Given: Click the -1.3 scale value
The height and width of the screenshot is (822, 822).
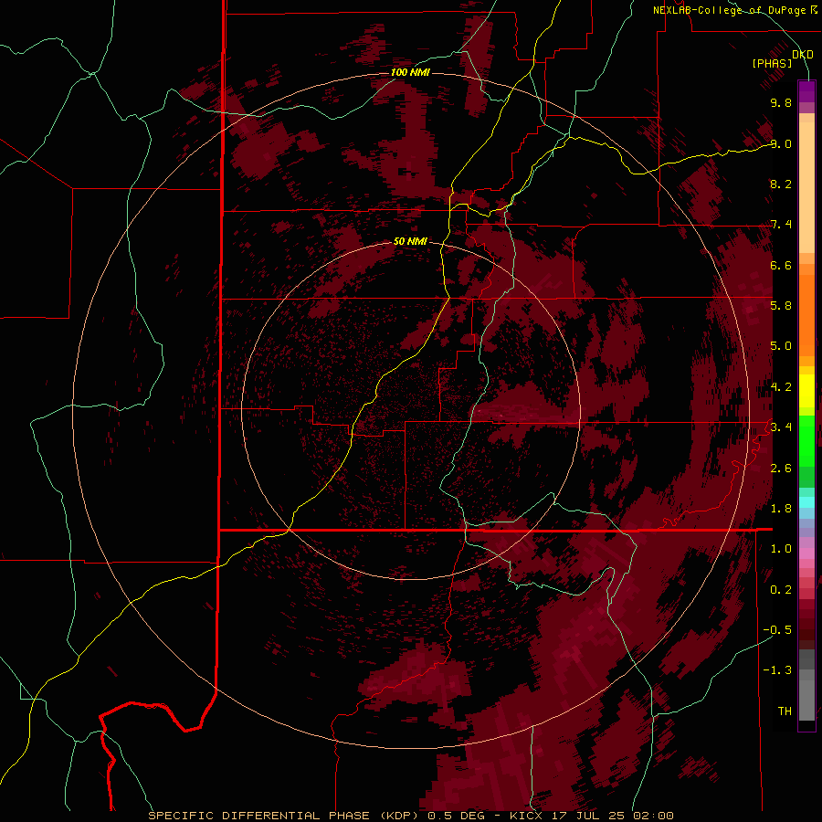Looking at the screenshot, I should coord(777,670).
